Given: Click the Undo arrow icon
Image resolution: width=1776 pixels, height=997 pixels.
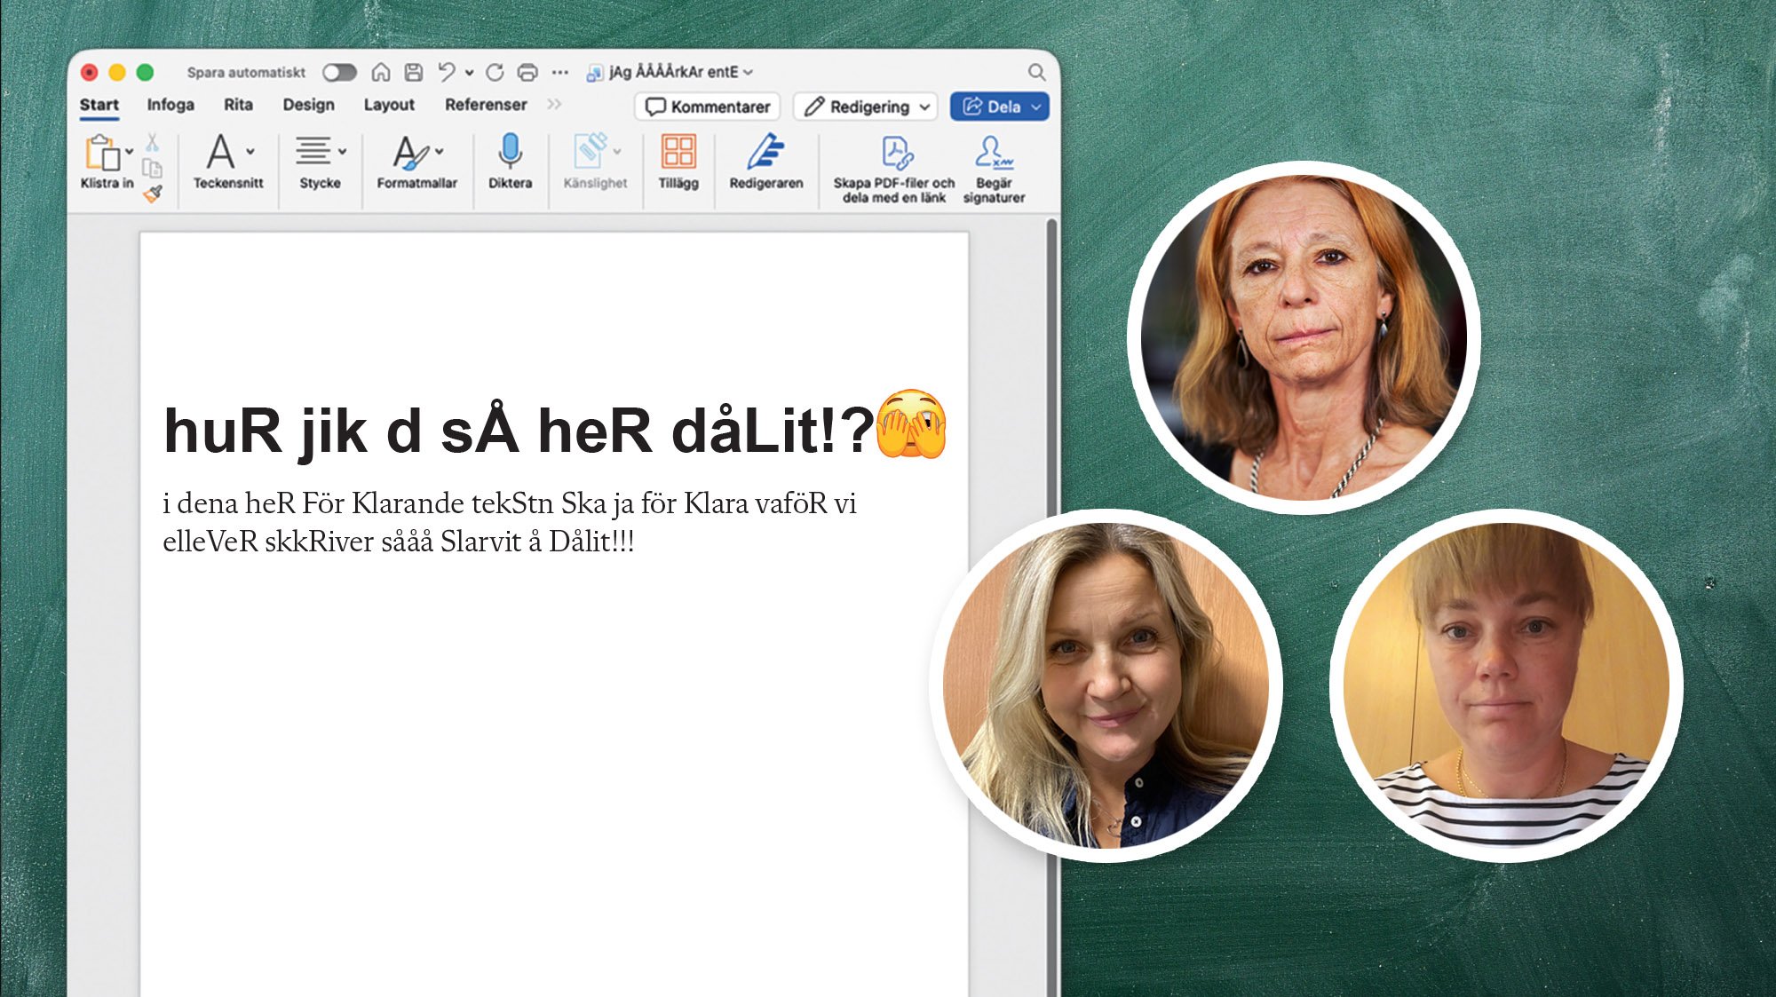Looking at the screenshot, I should tap(447, 72).
